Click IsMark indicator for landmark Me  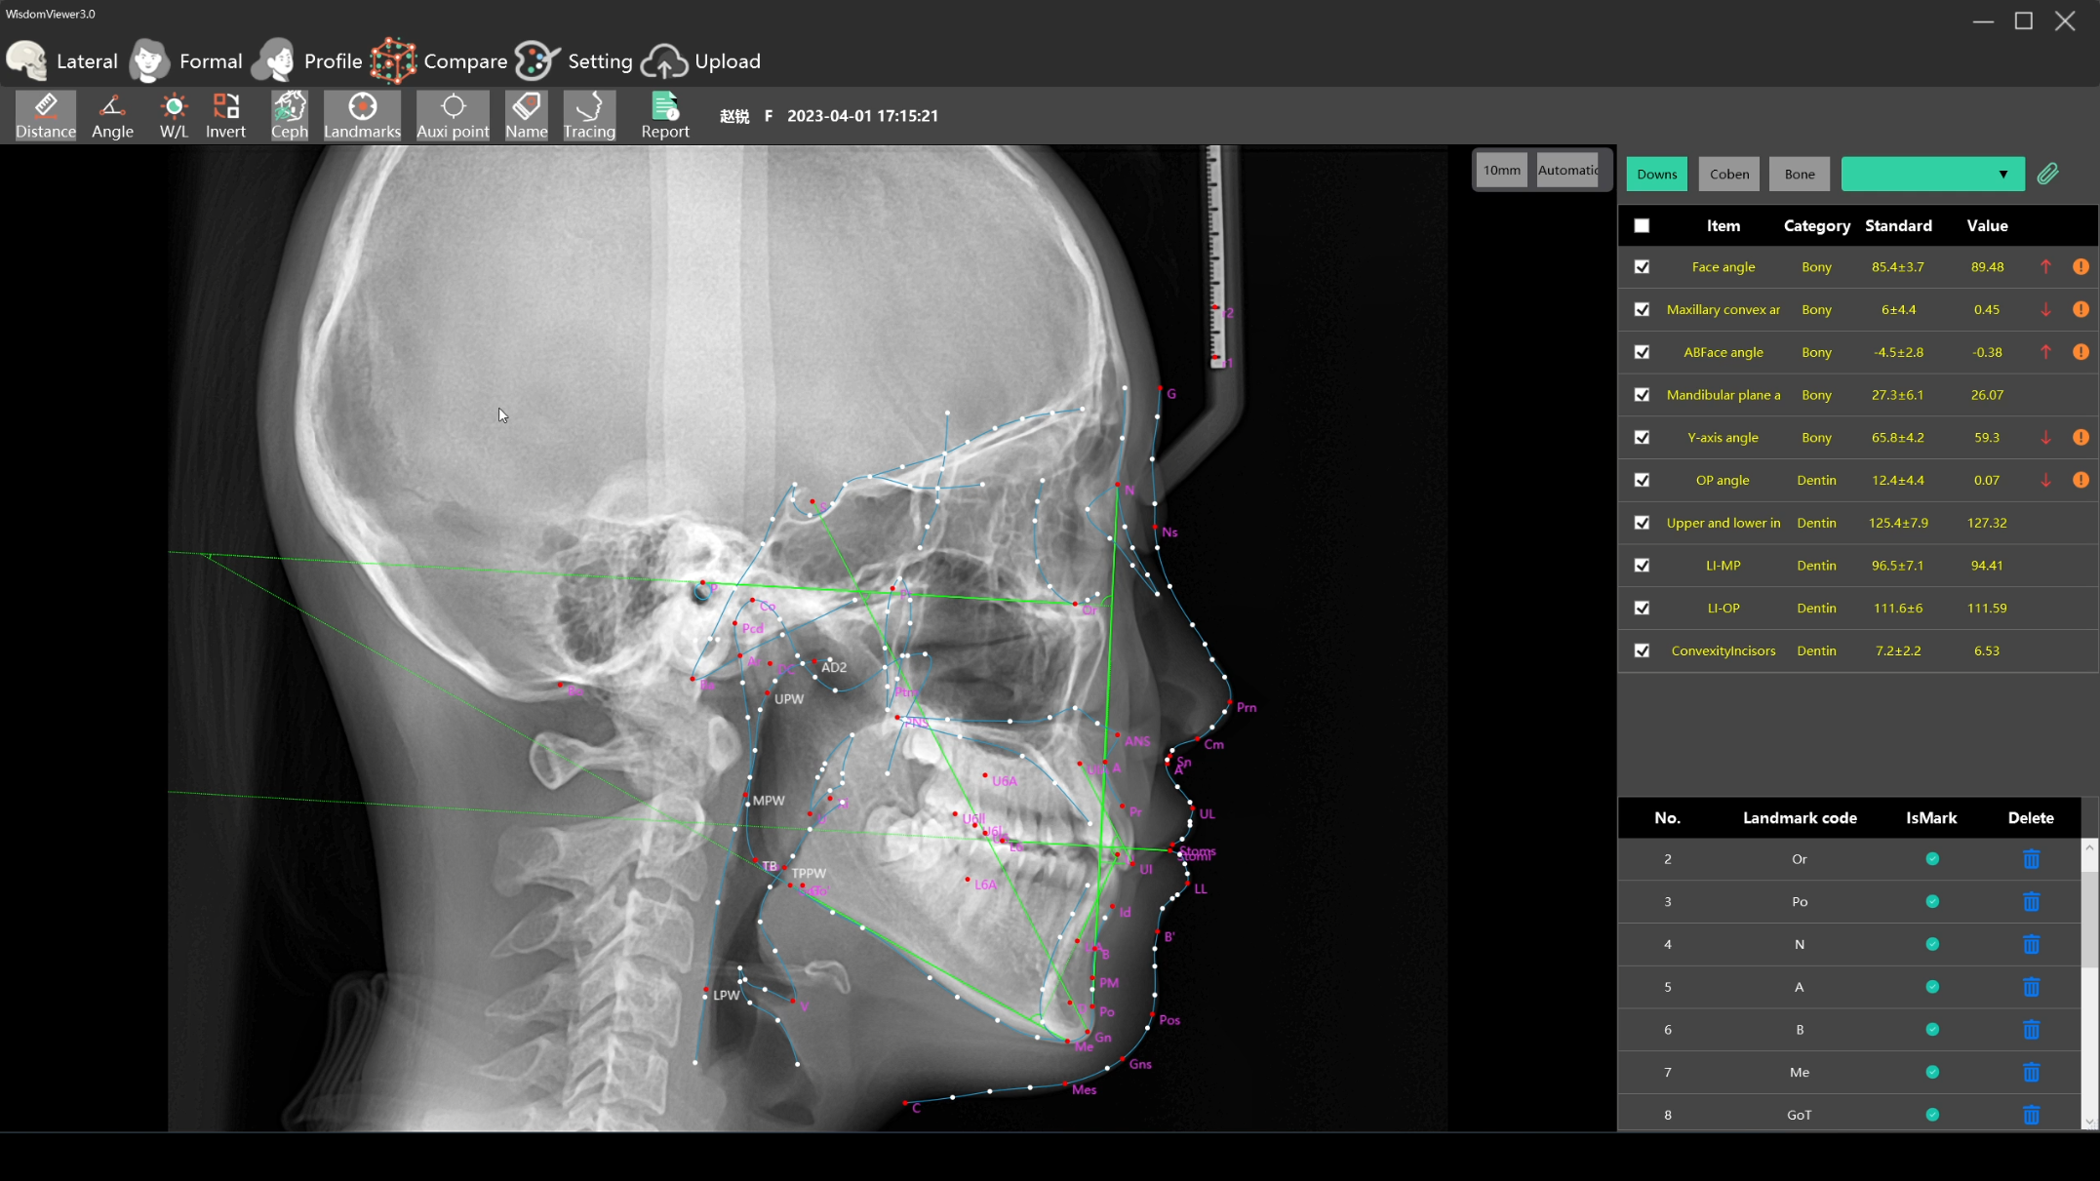tap(1932, 1072)
